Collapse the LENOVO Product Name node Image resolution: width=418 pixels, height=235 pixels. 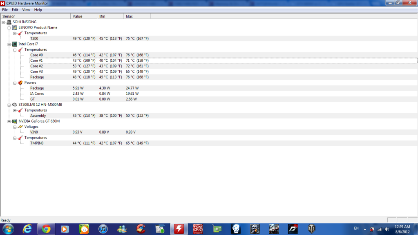tap(9, 28)
